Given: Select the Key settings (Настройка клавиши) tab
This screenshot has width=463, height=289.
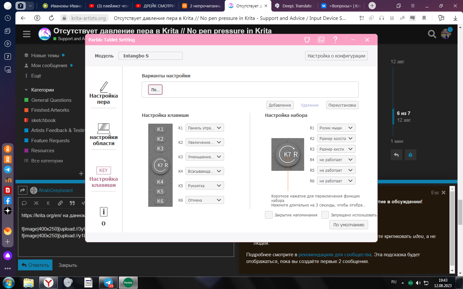Looking at the screenshot, I should [x=104, y=177].
